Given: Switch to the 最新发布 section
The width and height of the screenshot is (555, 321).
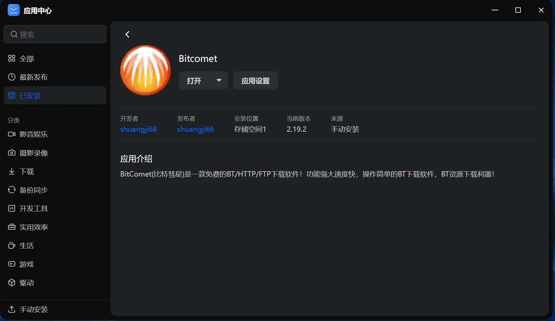Looking at the screenshot, I should (33, 77).
